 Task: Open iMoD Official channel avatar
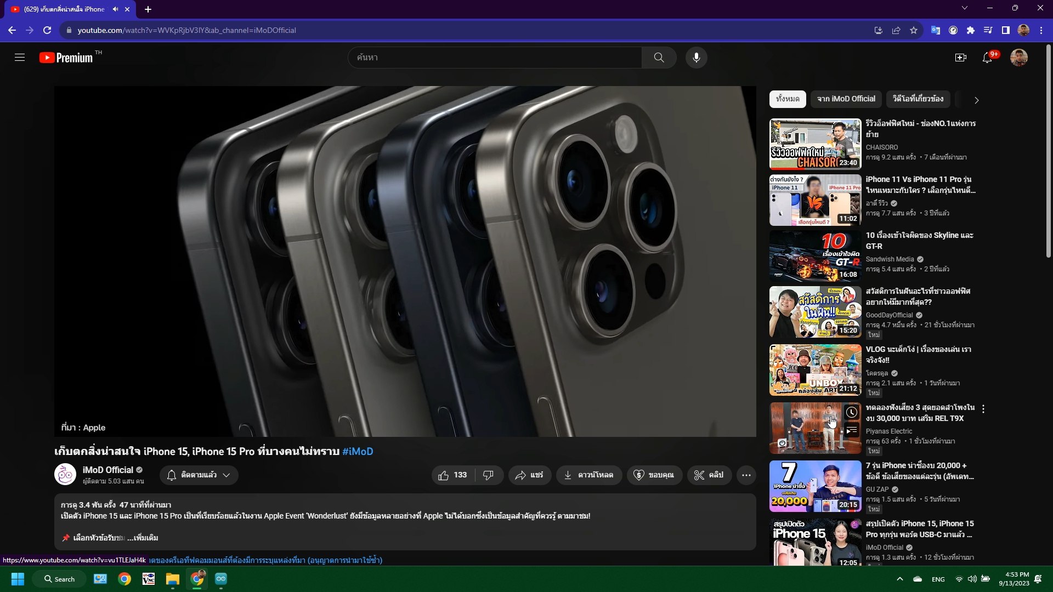pyautogui.click(x=65, y=475)
